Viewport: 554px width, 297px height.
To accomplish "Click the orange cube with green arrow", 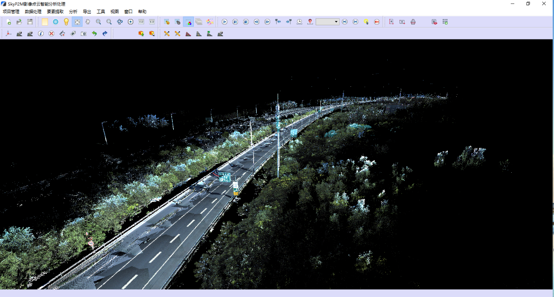I will pyautogui.click(x=141, y=34).
